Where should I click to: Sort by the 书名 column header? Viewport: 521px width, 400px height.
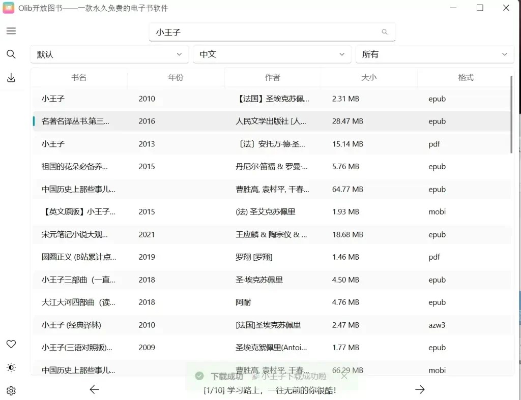[79, 77]
